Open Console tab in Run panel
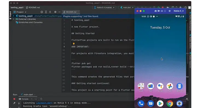 24,99
